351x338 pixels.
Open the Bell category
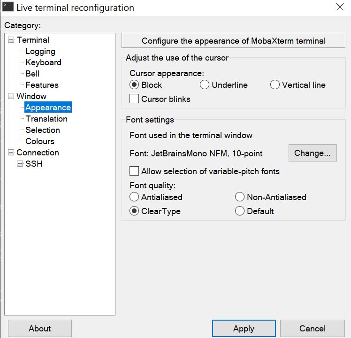tap(32, 74)
